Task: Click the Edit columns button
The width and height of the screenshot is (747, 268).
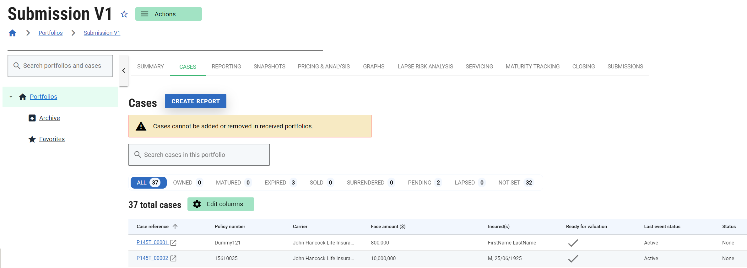Action: [221, 204]
